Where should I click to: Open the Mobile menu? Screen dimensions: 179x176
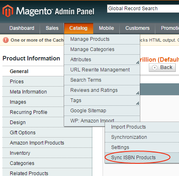106,28
